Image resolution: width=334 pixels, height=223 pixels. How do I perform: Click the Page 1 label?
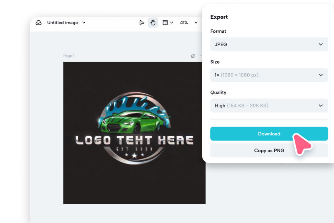pos(69,56)
